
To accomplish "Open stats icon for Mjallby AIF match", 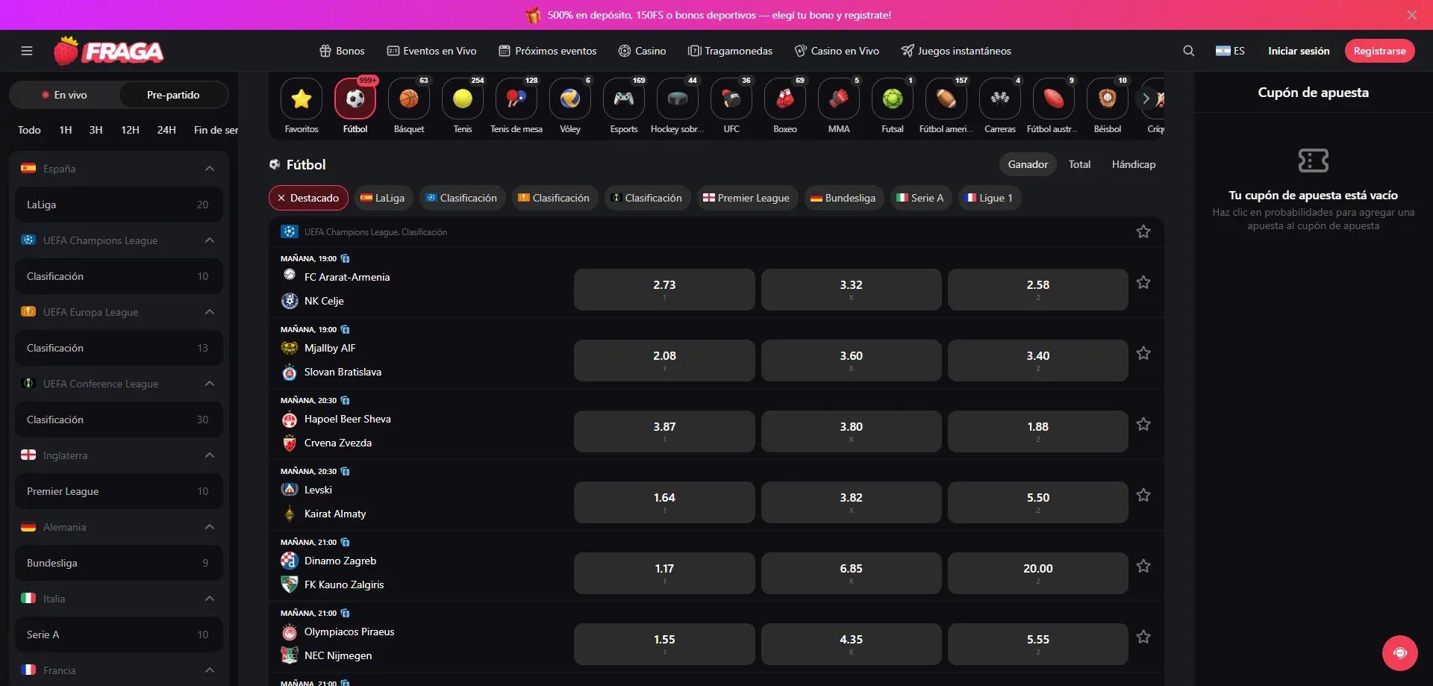I will [x=345, y=329].
